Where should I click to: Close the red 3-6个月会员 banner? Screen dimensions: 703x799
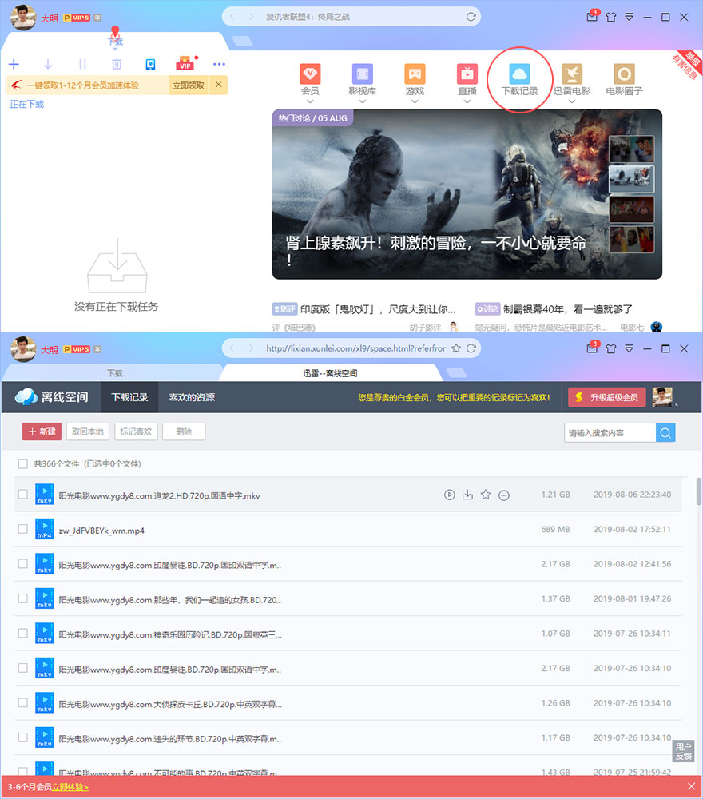pyautogui.click(x=691, y=787)
